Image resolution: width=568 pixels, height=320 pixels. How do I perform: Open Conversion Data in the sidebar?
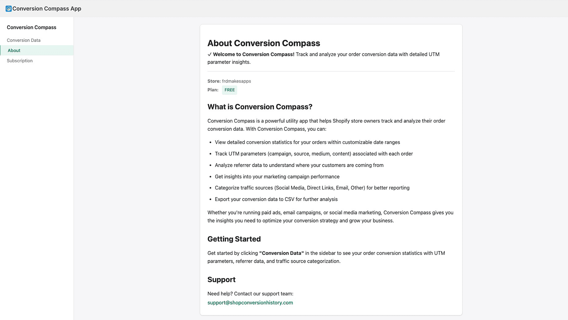point(23,40)
